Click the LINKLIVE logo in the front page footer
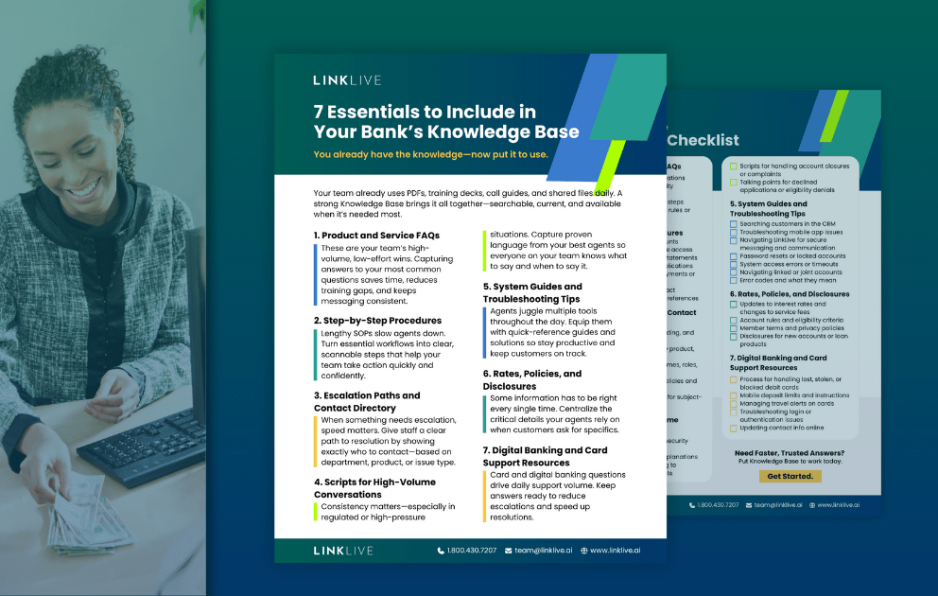 (347, 550)
